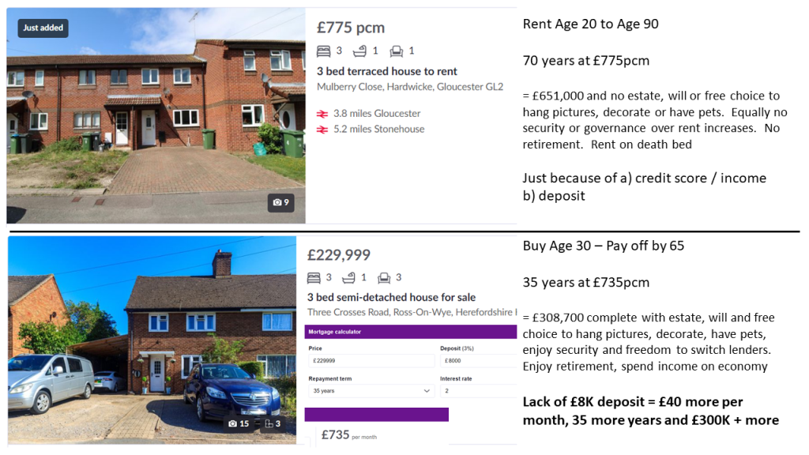Open the 3 bed semi-detached house for sale link
This screenshot has width=809, height=455.
click(391, 298)
